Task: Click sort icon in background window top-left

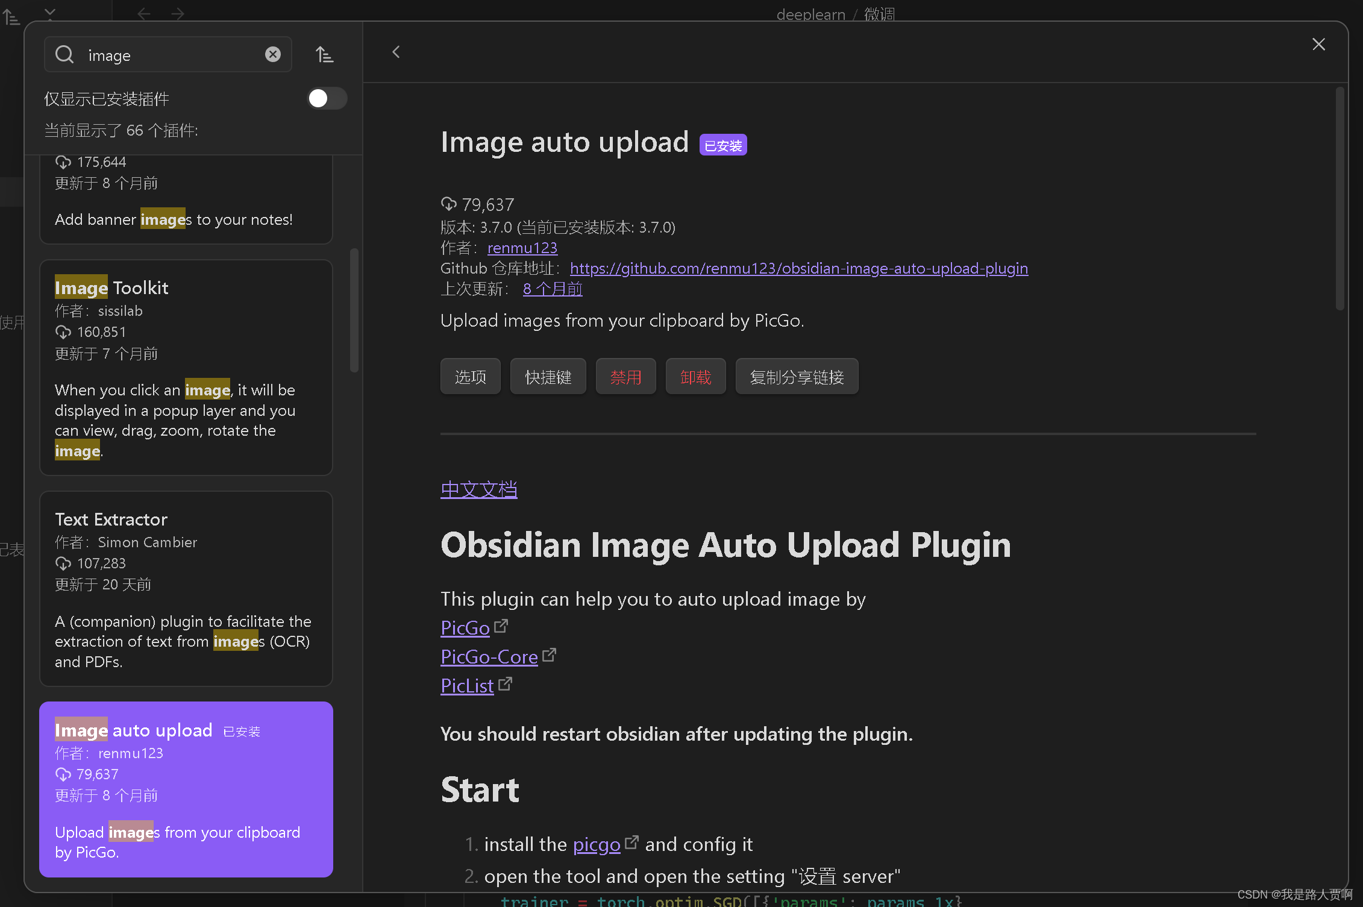Action: pyautogui.click(x=11, y=17)
